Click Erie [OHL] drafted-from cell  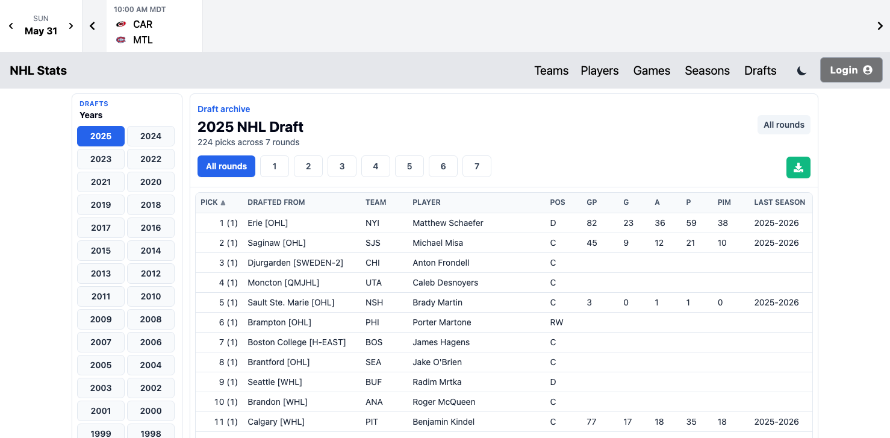(x=268, y=223)
